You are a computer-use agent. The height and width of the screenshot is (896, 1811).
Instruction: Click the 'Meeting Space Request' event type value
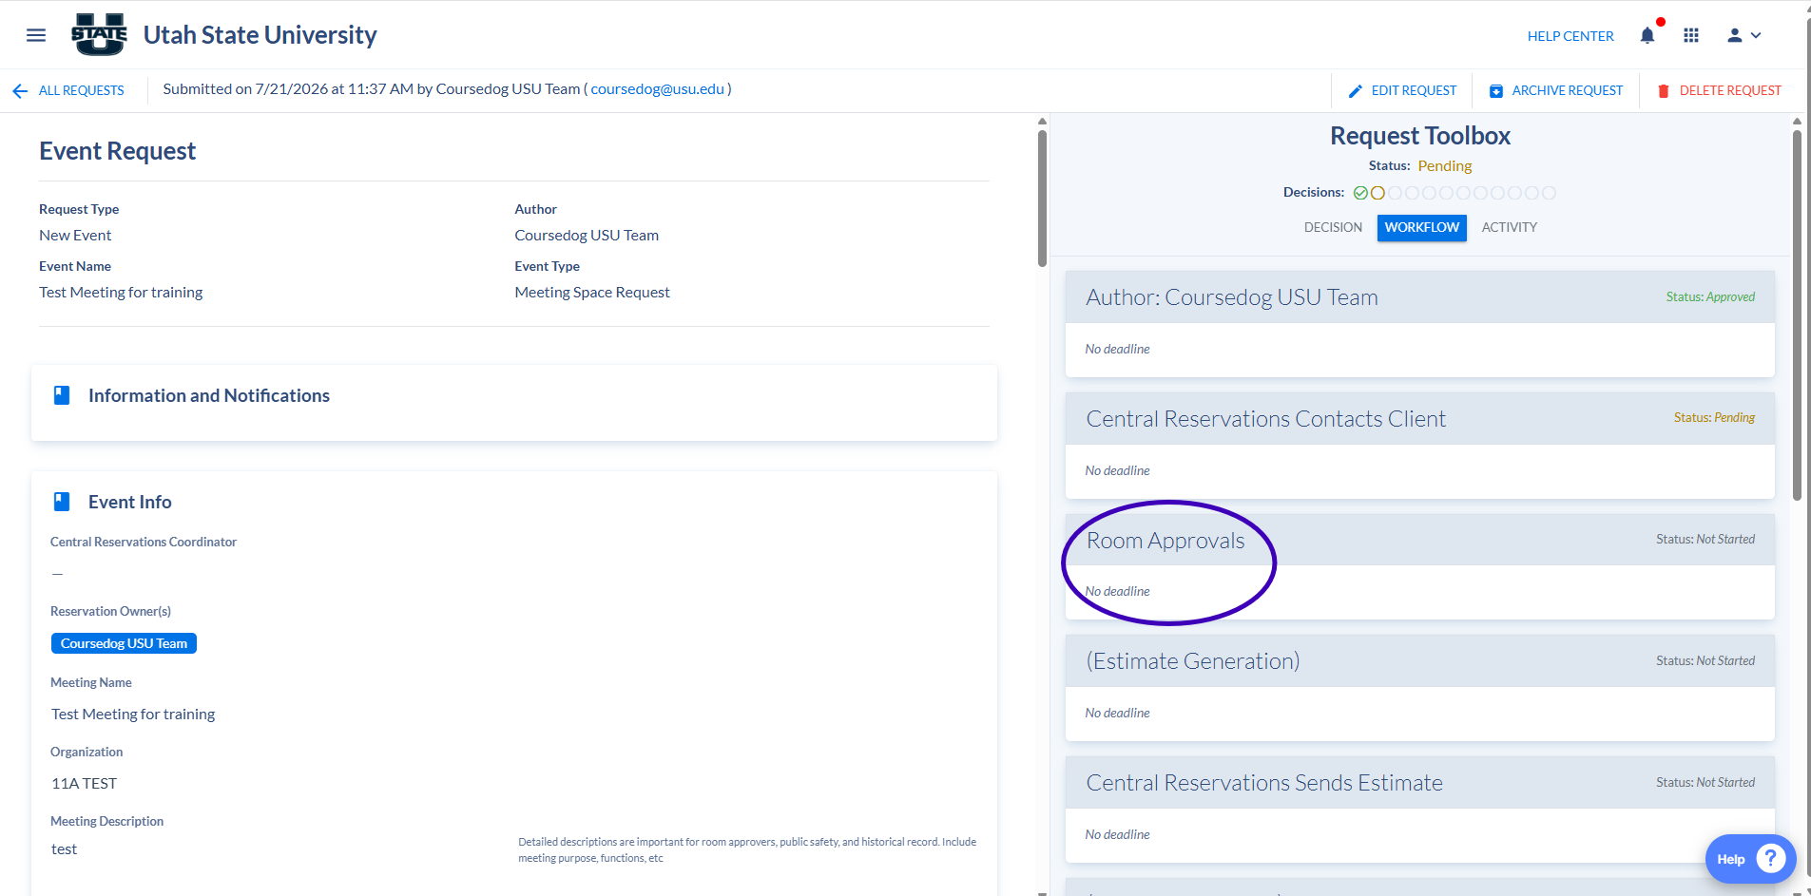tap(592, 293)
